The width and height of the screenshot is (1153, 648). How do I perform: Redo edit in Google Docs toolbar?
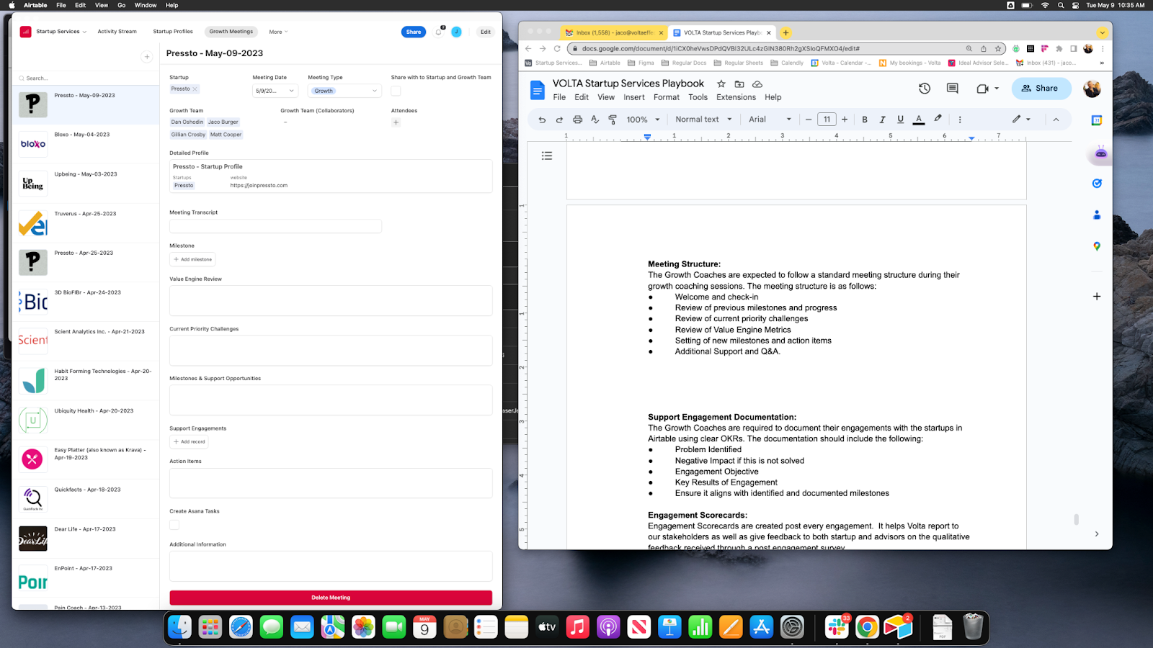[x=559, y=120]
